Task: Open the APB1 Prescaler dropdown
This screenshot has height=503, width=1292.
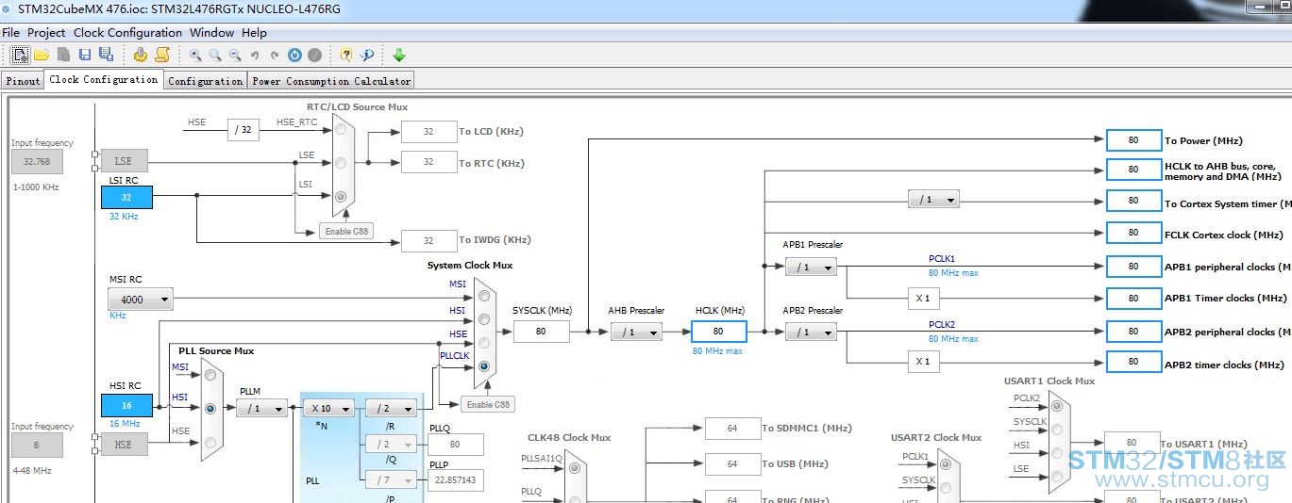Action: click(811, 268)
